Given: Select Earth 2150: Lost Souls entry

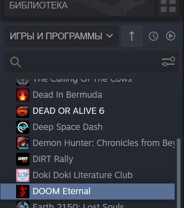Looking at the screenshot, I should tap(88, 204).
